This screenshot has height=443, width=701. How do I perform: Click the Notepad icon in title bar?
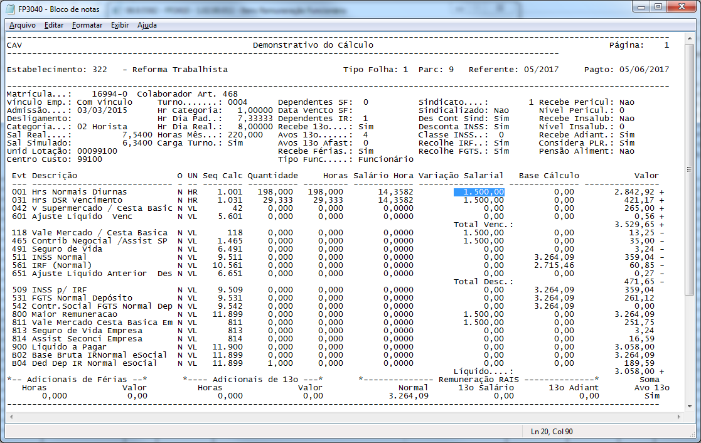10,9
